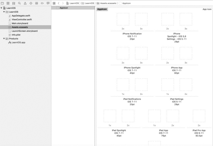Select Assets.xcassets in navigator
Screen dimensions: 213x146
pyautogui.click(x=26, y=27)
